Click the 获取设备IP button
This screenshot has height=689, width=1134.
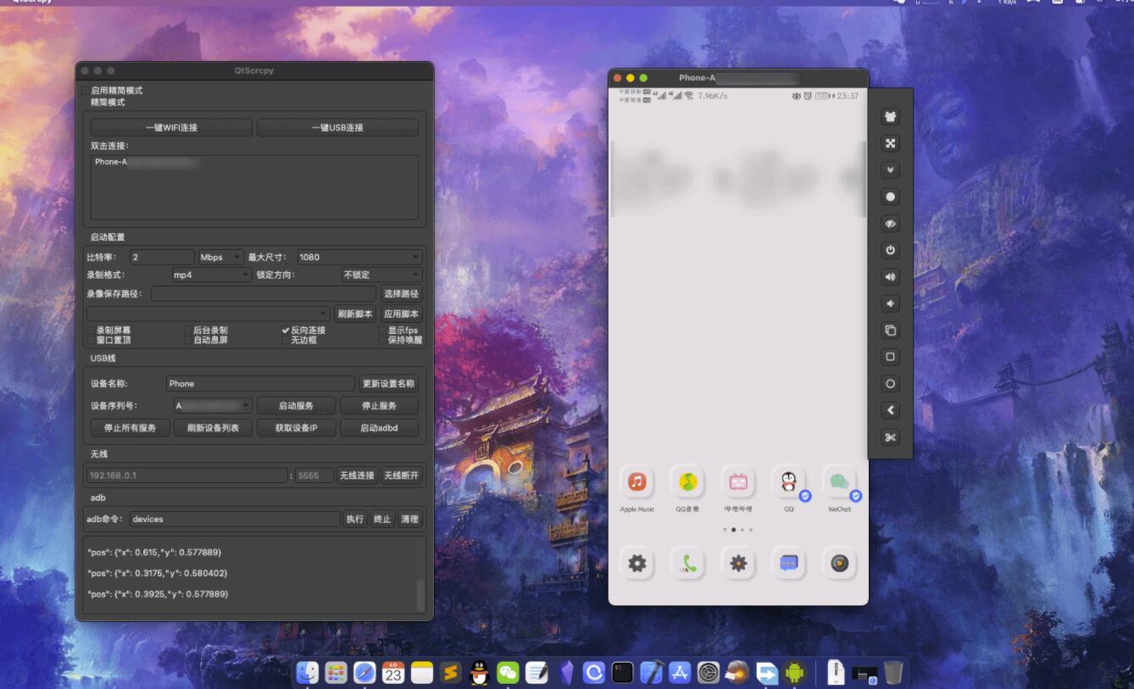296,428
